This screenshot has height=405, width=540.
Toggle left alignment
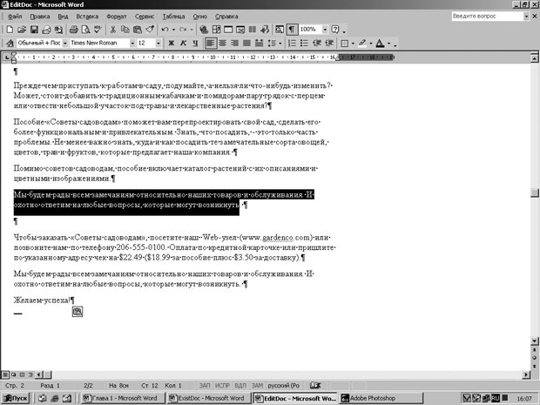tap(211, 44)
